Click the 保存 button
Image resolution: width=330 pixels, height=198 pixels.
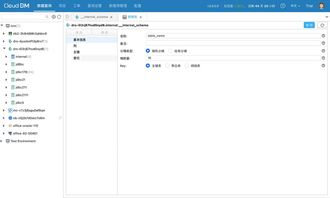coord(309,25)
